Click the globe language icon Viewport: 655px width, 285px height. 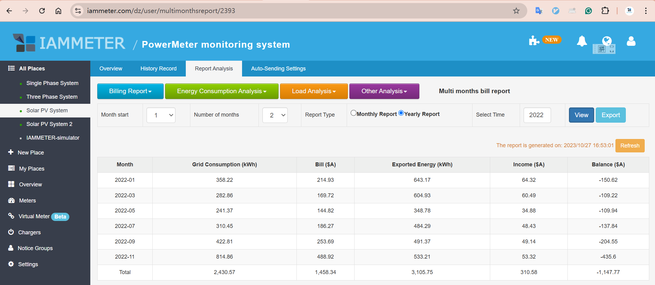point(607,41)
